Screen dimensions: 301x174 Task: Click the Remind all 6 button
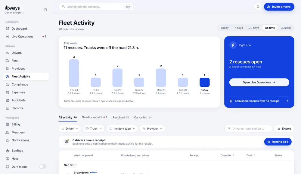tap(278, 142)
